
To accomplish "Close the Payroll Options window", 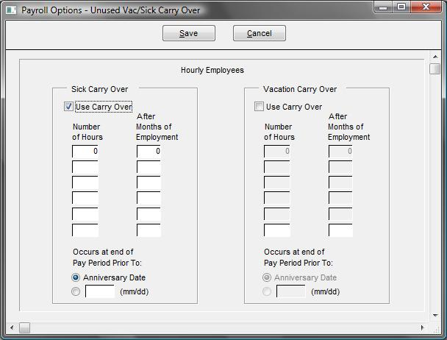I will coord(426,7).
